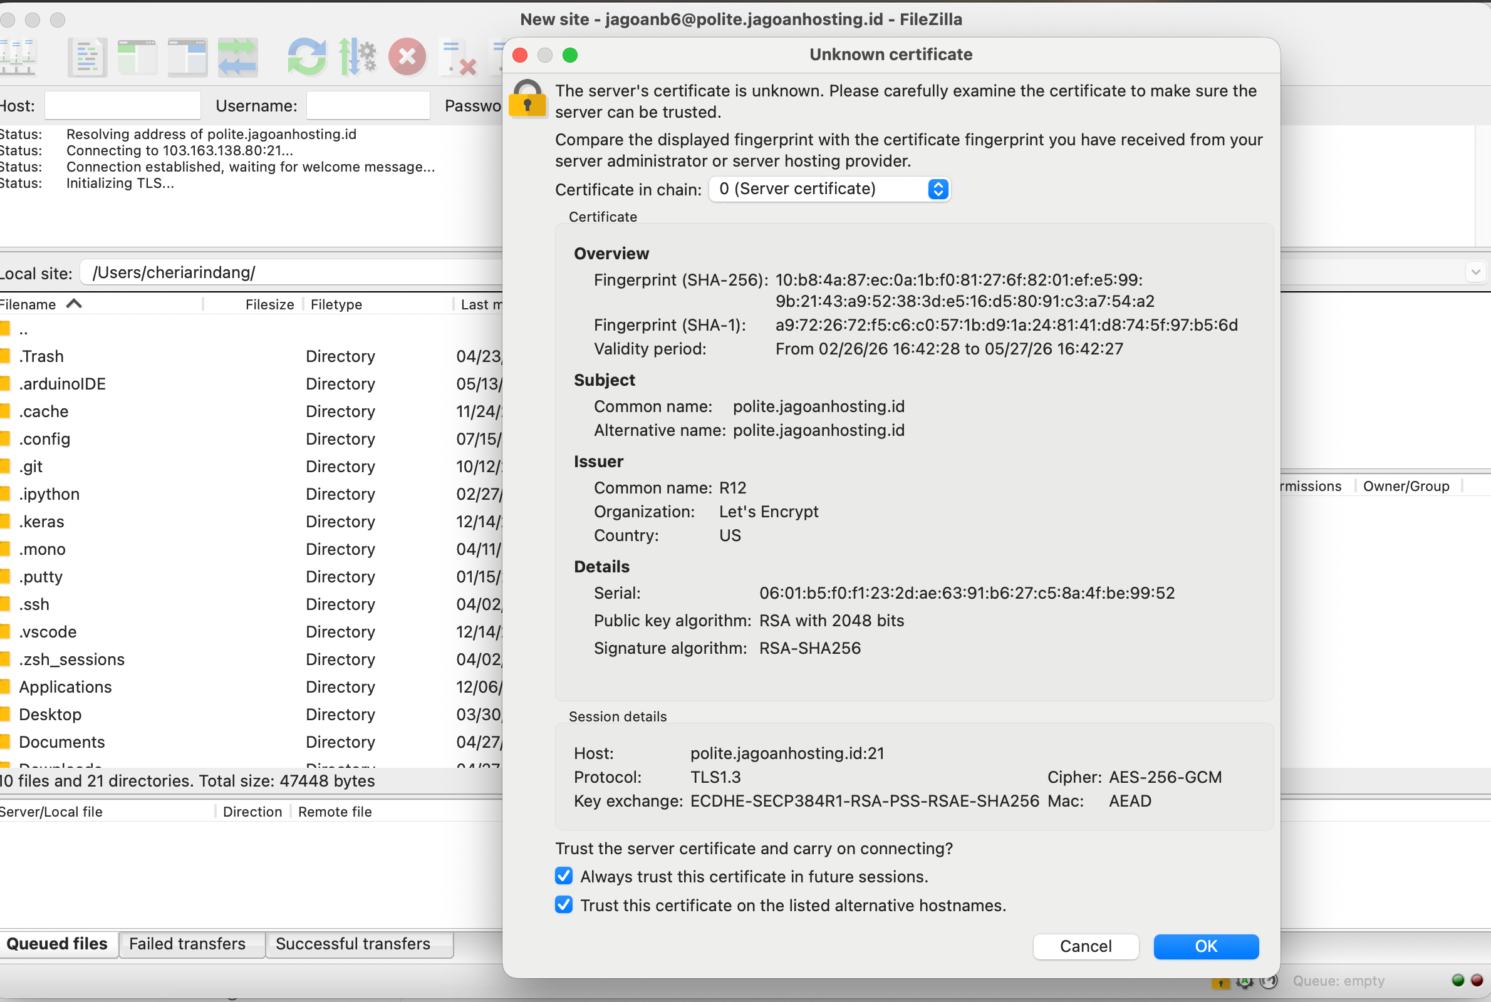The image size is (1491, 1002).
Task: Switch to the Successful transfers tab
Action: (353, 944)
